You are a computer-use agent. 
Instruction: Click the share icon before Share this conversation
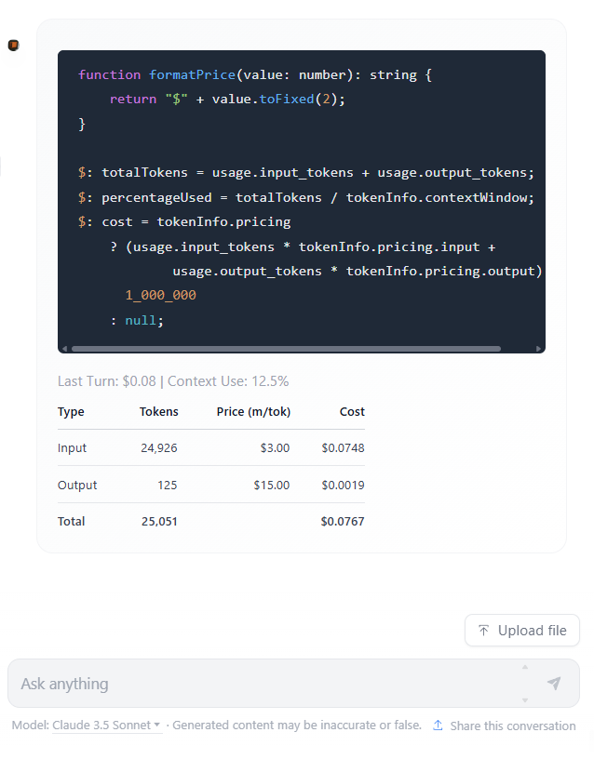[x=438, y=726]
